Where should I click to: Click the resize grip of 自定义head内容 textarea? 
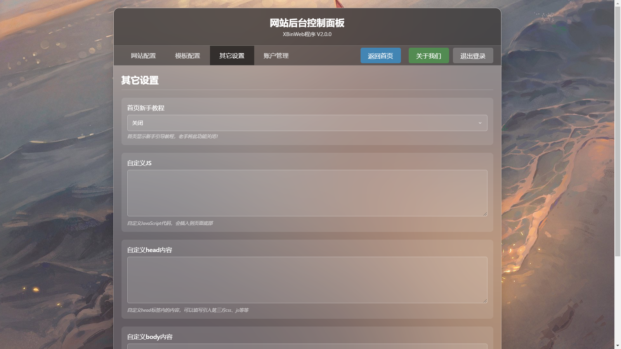(x=485, y=301)
